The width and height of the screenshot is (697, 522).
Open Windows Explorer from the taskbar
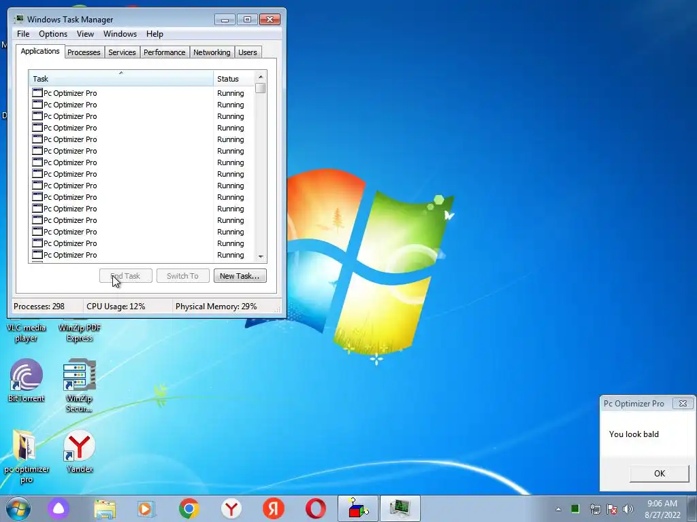click(105, 508)
